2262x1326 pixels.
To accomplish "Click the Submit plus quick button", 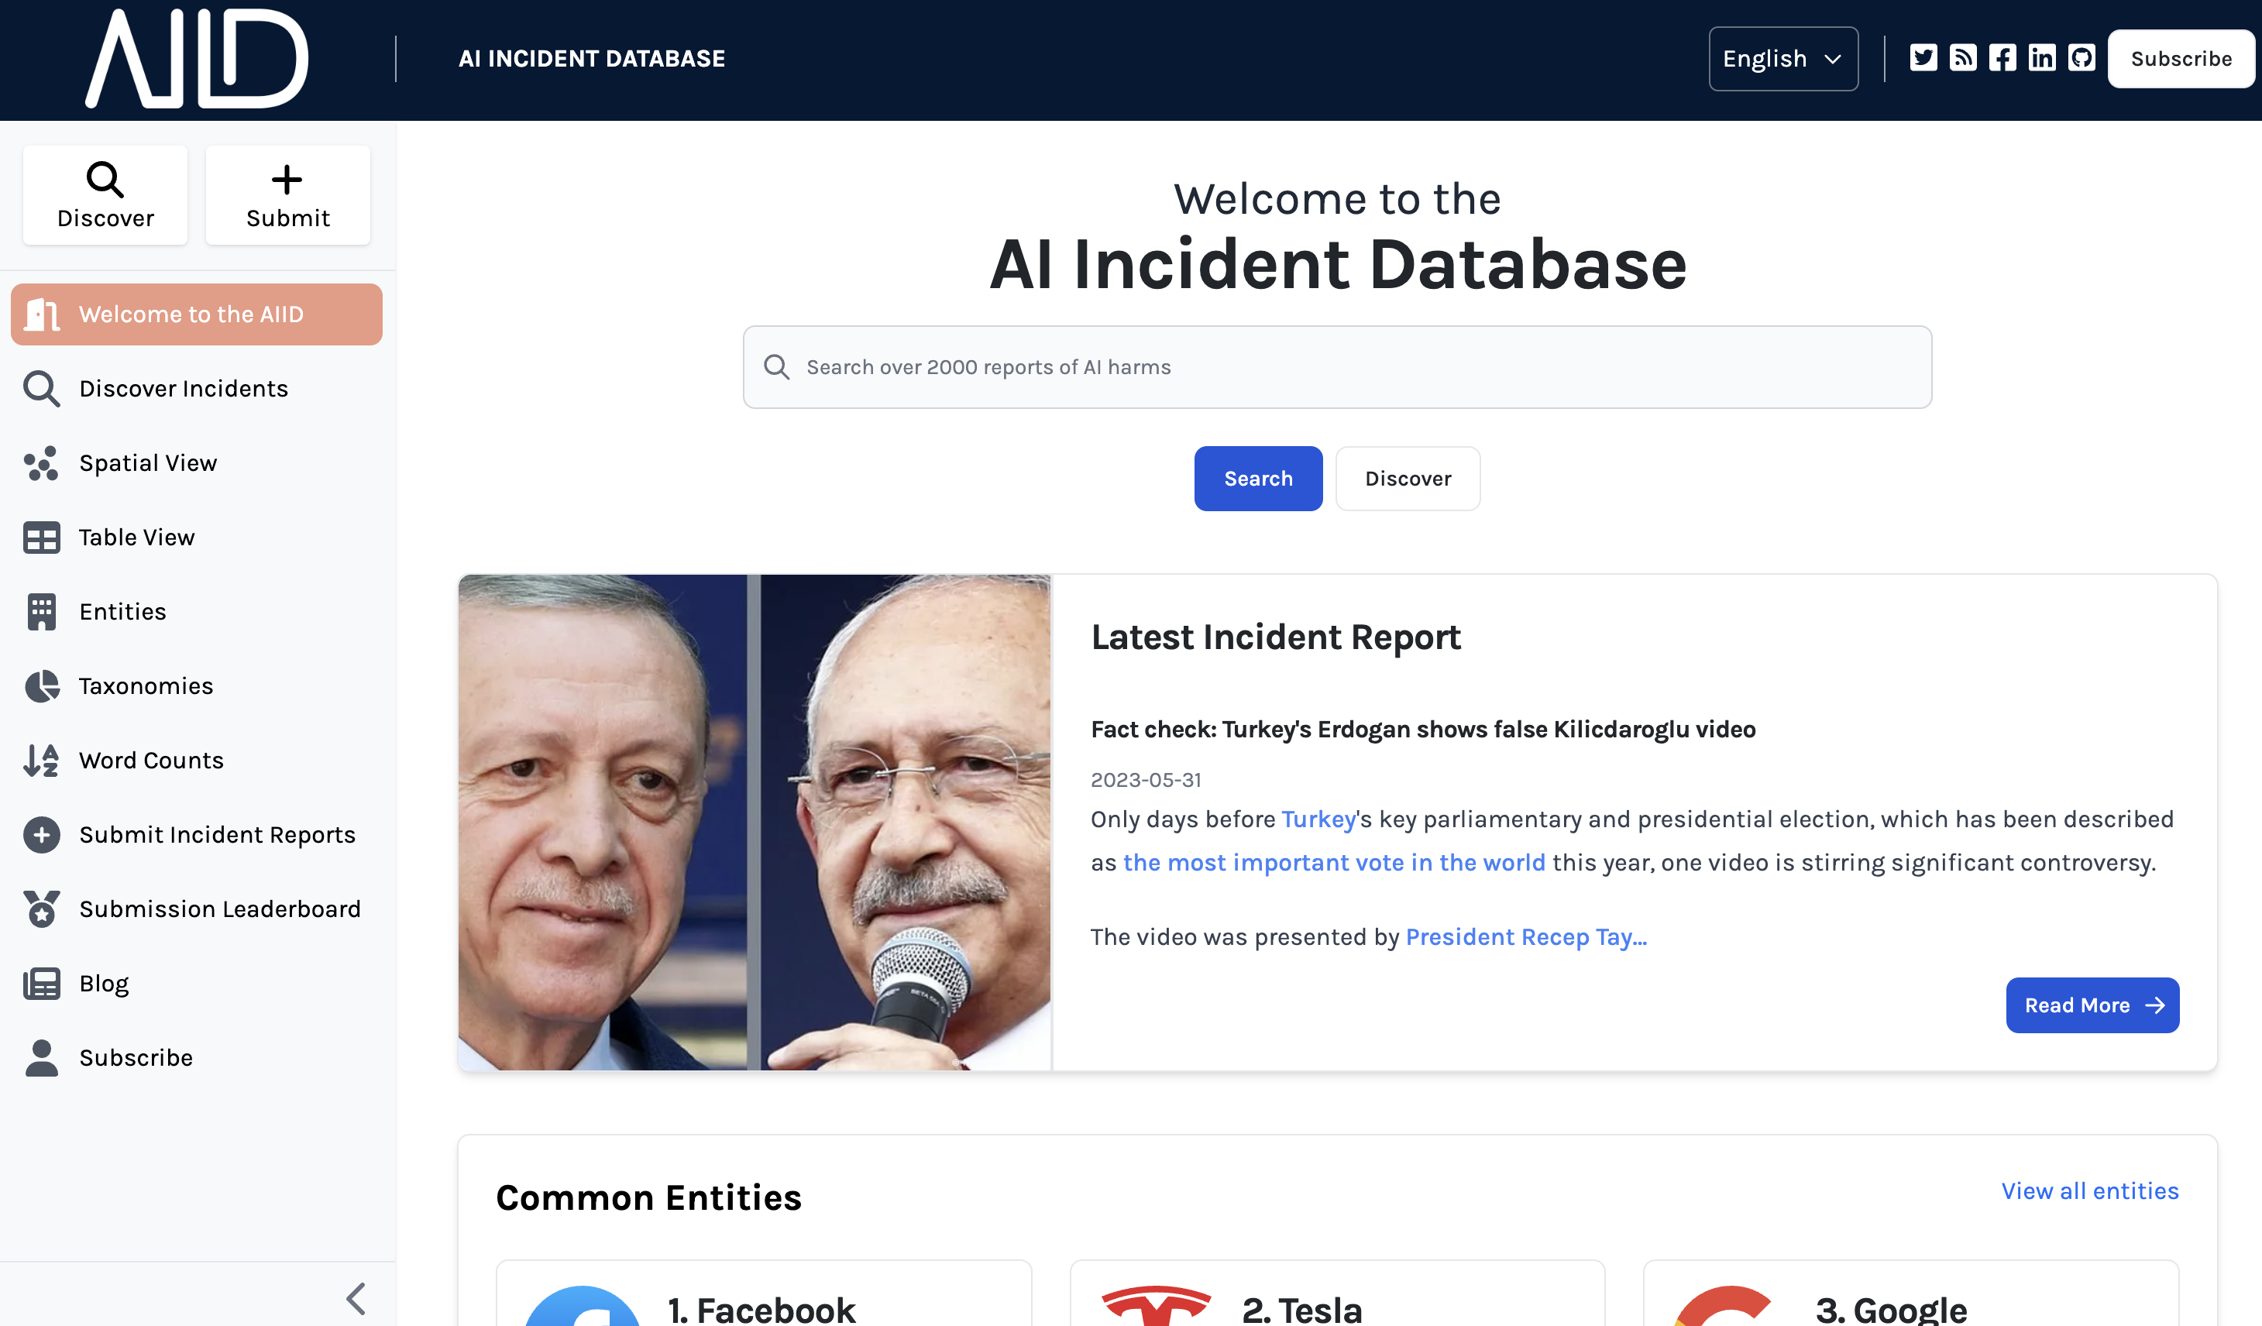I will click(287, 195).
